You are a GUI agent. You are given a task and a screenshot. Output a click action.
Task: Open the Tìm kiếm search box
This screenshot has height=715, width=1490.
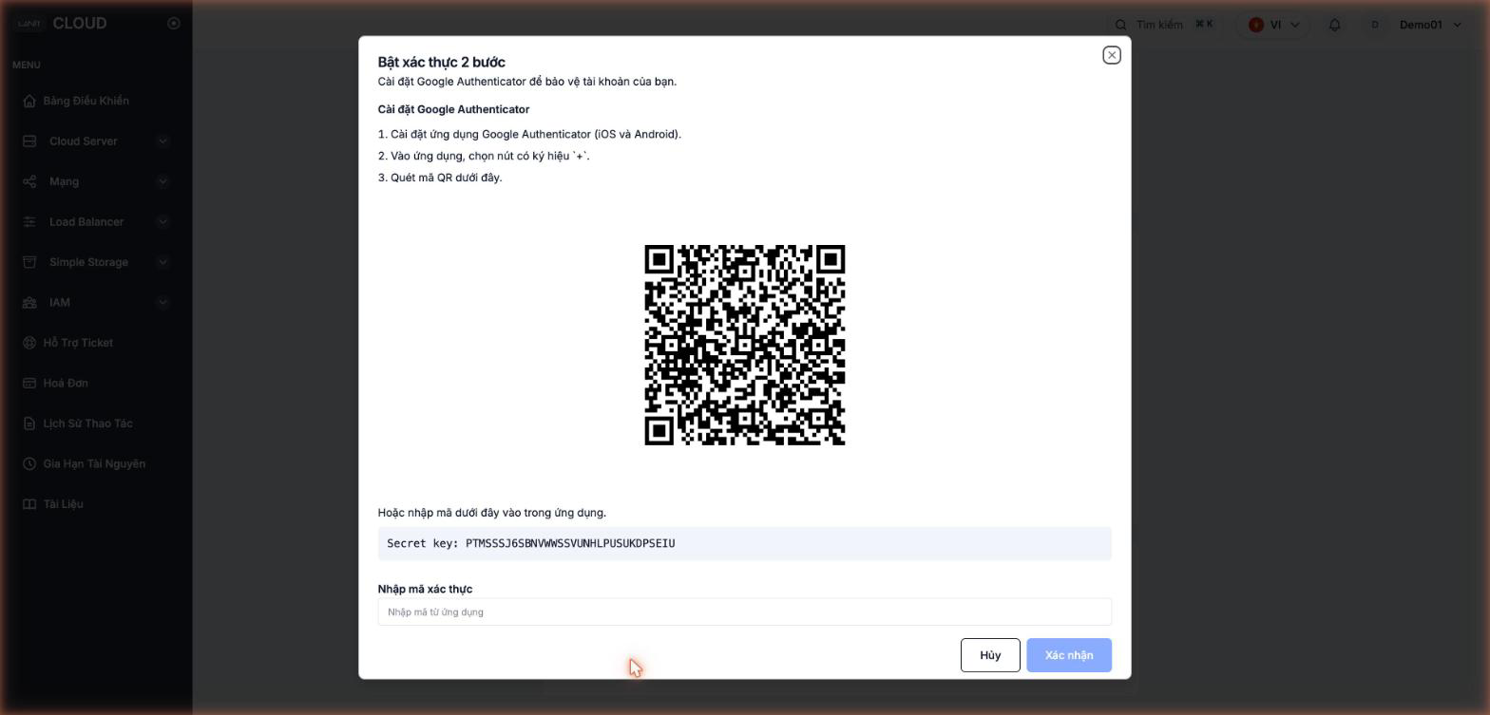[x=1165, y=25]
